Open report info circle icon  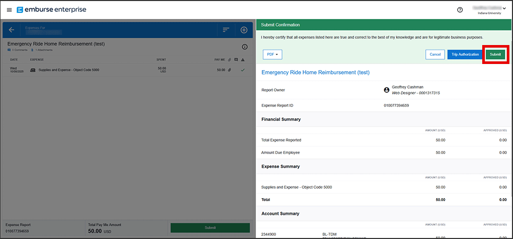tap(245, 47)
